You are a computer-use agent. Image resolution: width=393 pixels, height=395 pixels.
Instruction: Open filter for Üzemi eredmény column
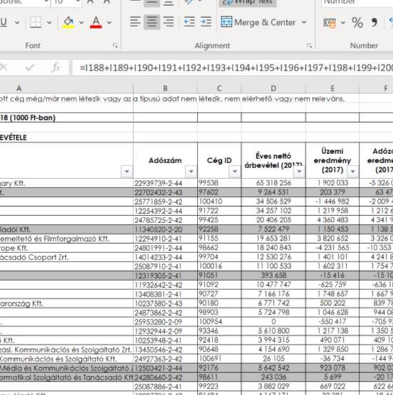pos(352,172)
